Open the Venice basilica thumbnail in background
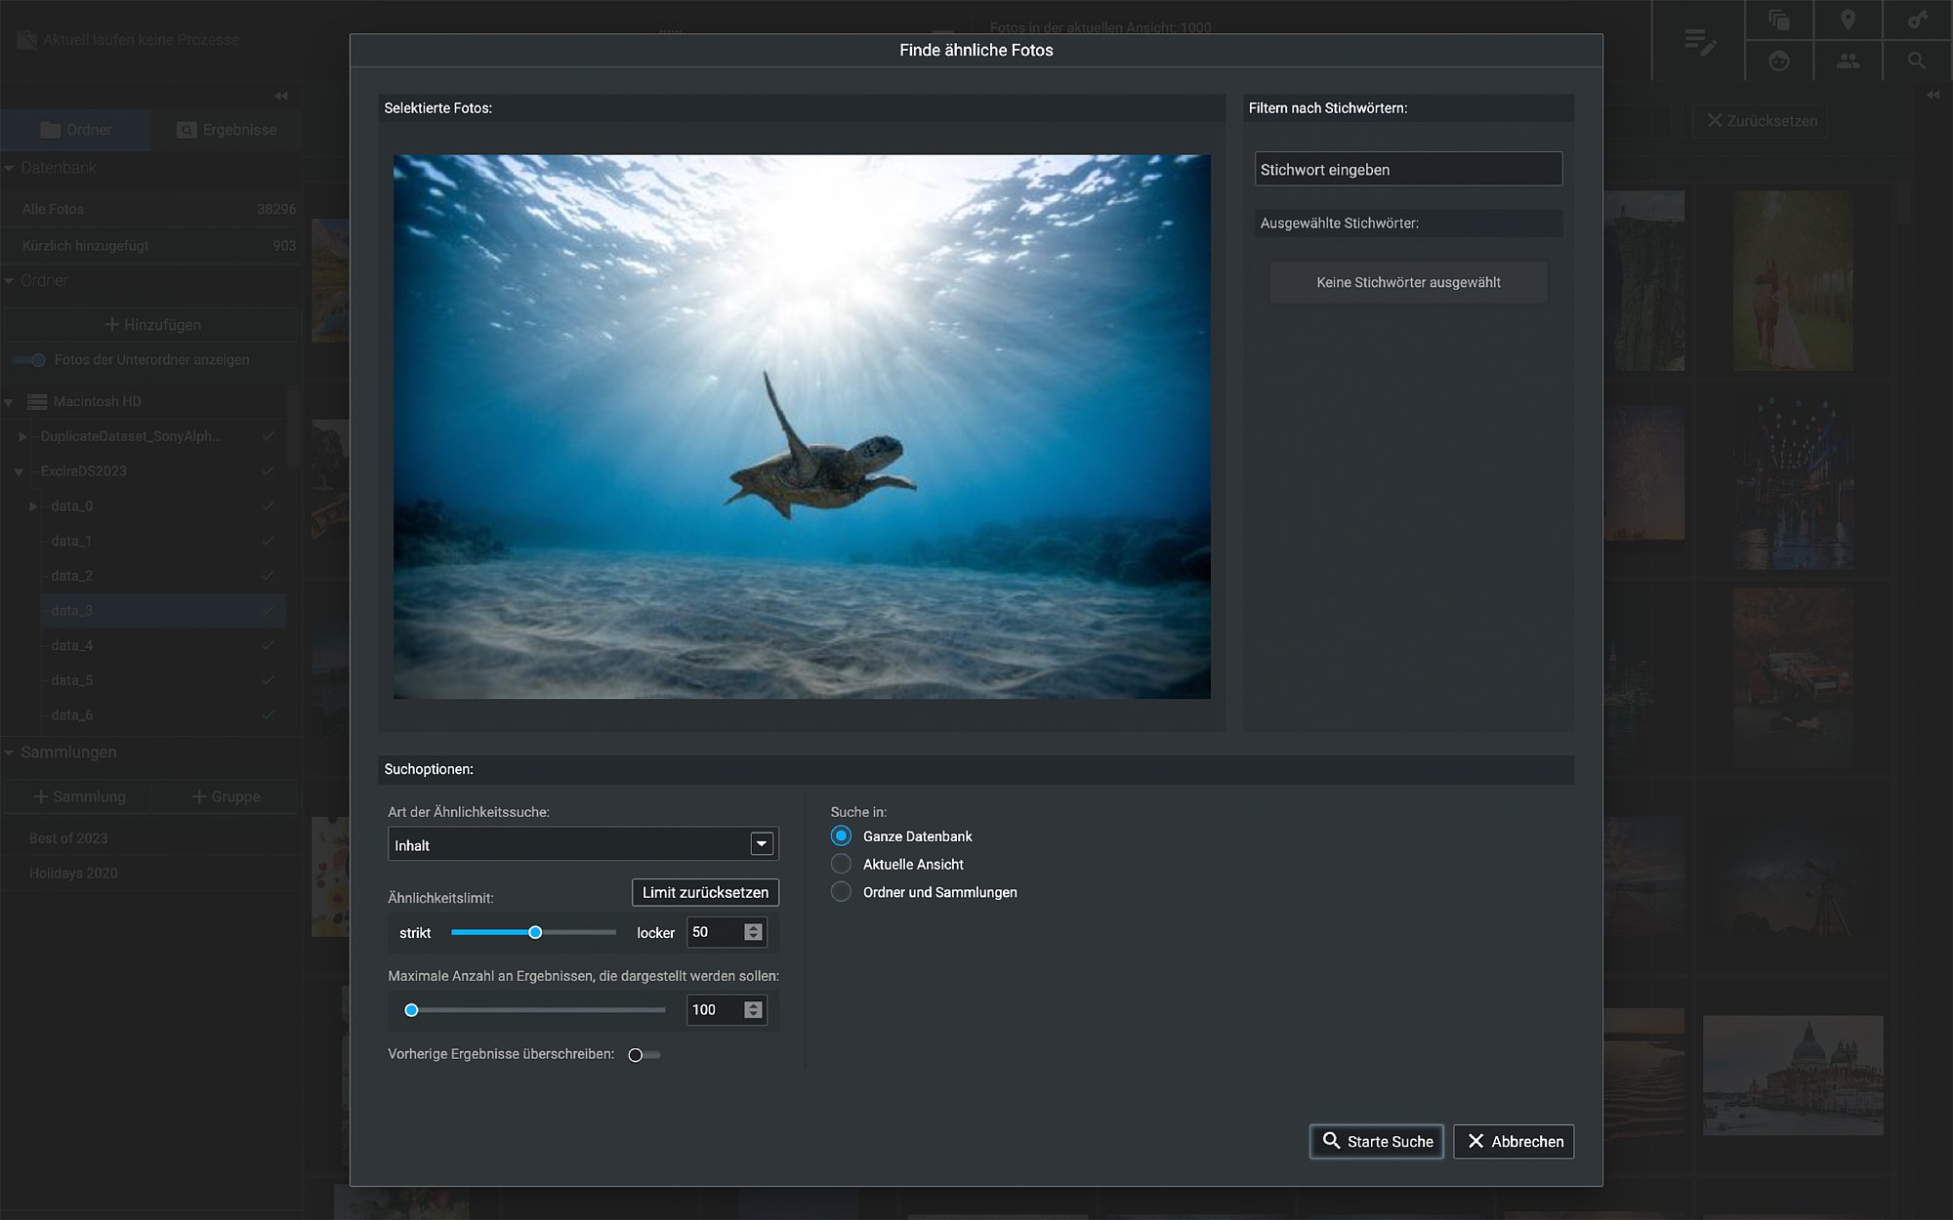Viewport: 1953px width, 1220px height. 1793,1076
